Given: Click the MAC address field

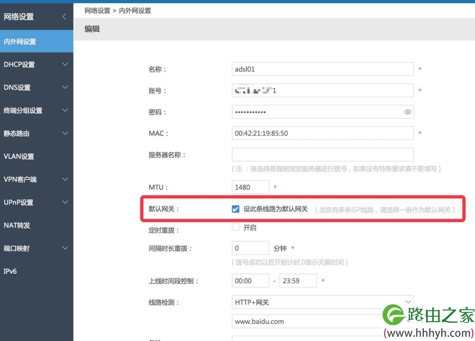Looking at the screenshot, I should 322,133.
